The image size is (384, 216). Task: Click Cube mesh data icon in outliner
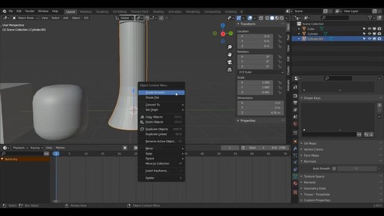(x=322, y=29)
